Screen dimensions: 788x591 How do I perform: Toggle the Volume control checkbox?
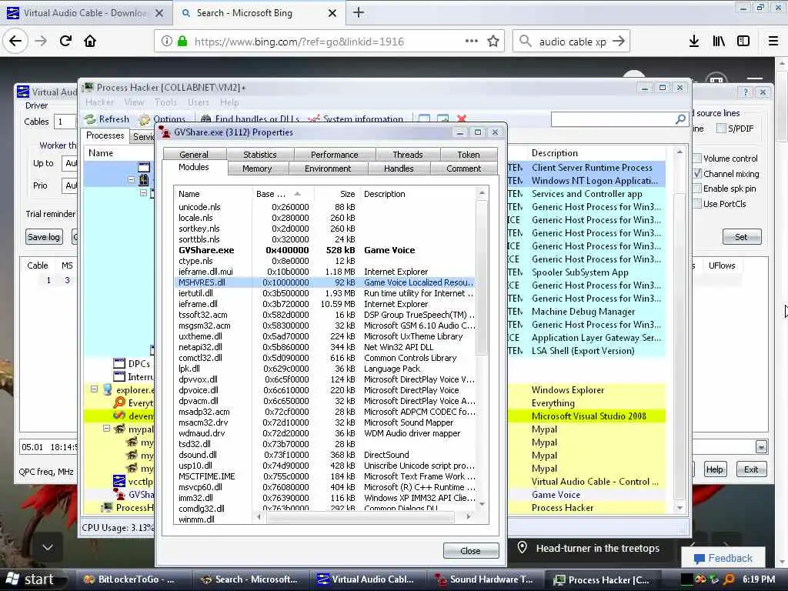[x=697, y=159]
